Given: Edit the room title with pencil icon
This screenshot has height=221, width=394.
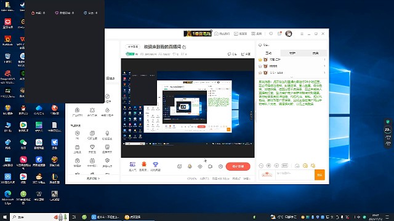Looking at the screenshot, I should point(184,47).
